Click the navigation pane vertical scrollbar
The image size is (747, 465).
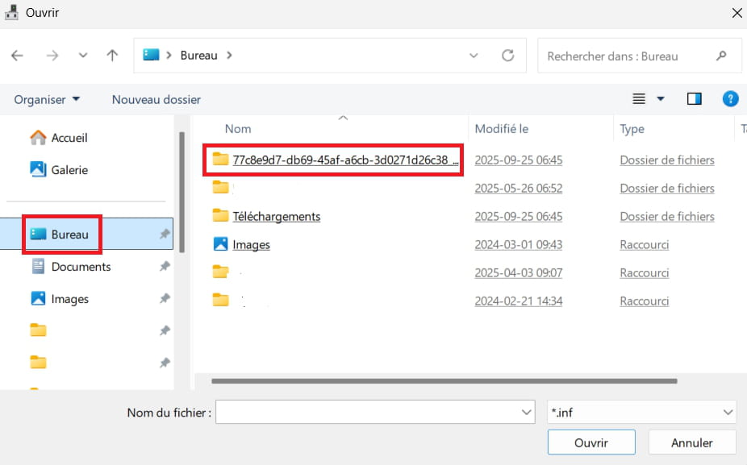(x=182, y=192)
